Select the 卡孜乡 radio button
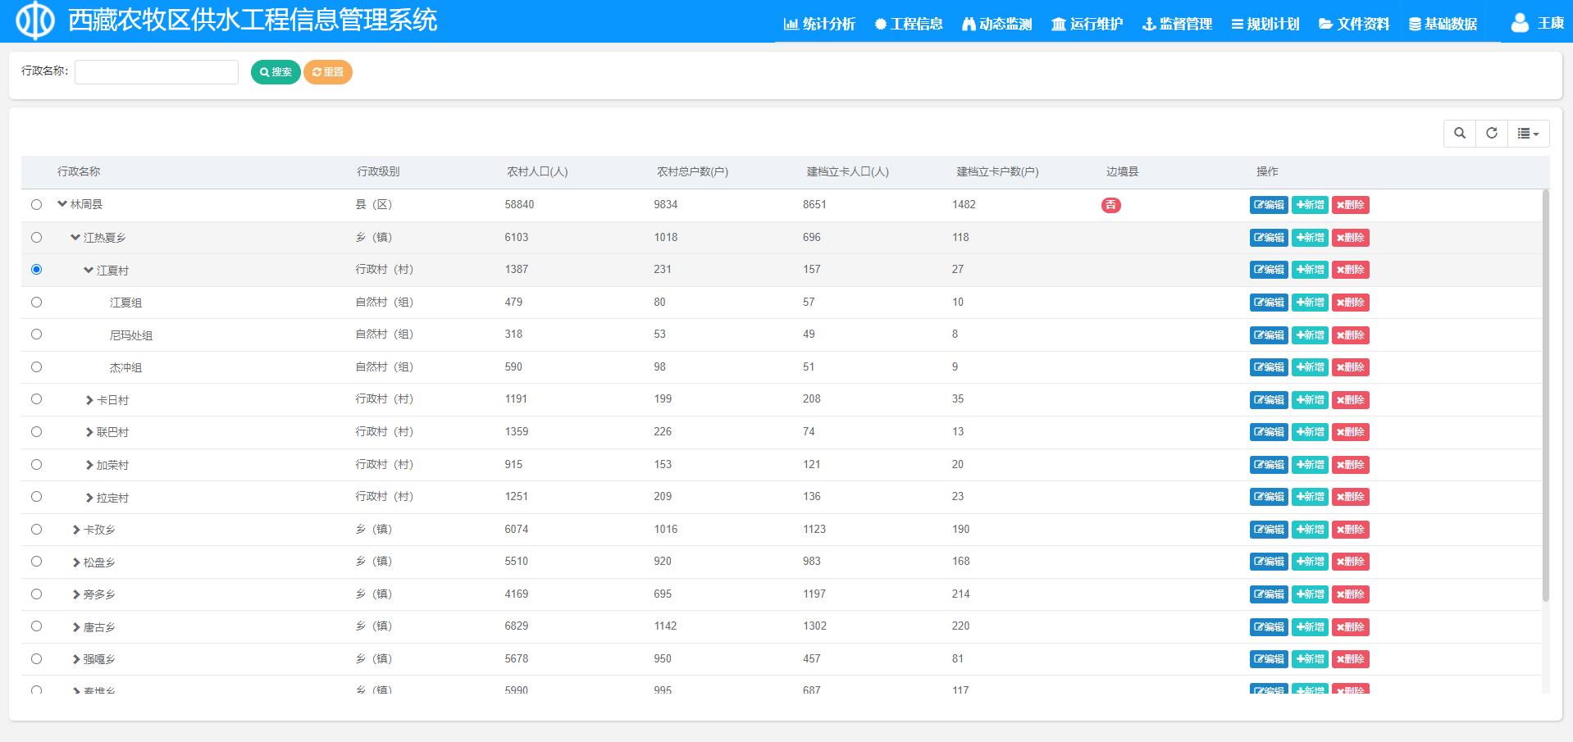 (36, 530)
